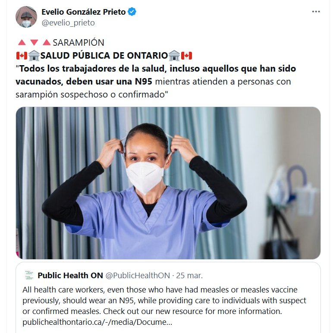
Task: Click the 25 mar. timestamp
Action: tap(189, 276)
